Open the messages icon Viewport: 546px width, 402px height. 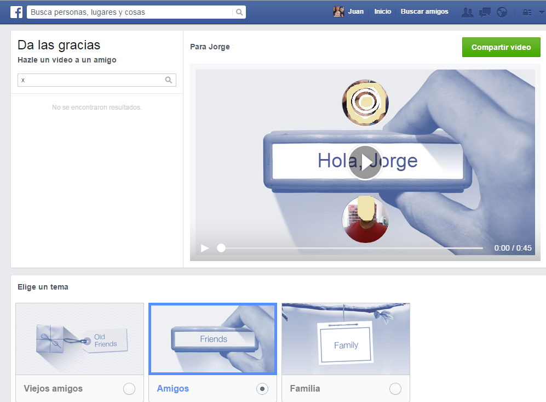[485, 12]
